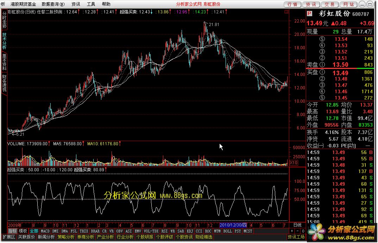Viewport: 378px width, 243px height.
Task: Click the small square icon at the chart corner
Action: pyautogui.click(x=286, y=12)
